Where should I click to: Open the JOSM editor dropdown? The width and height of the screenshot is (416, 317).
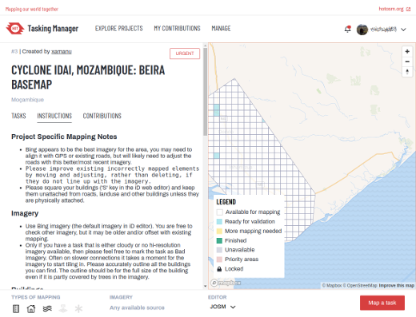pyautogui.click(x=222, y=307)
